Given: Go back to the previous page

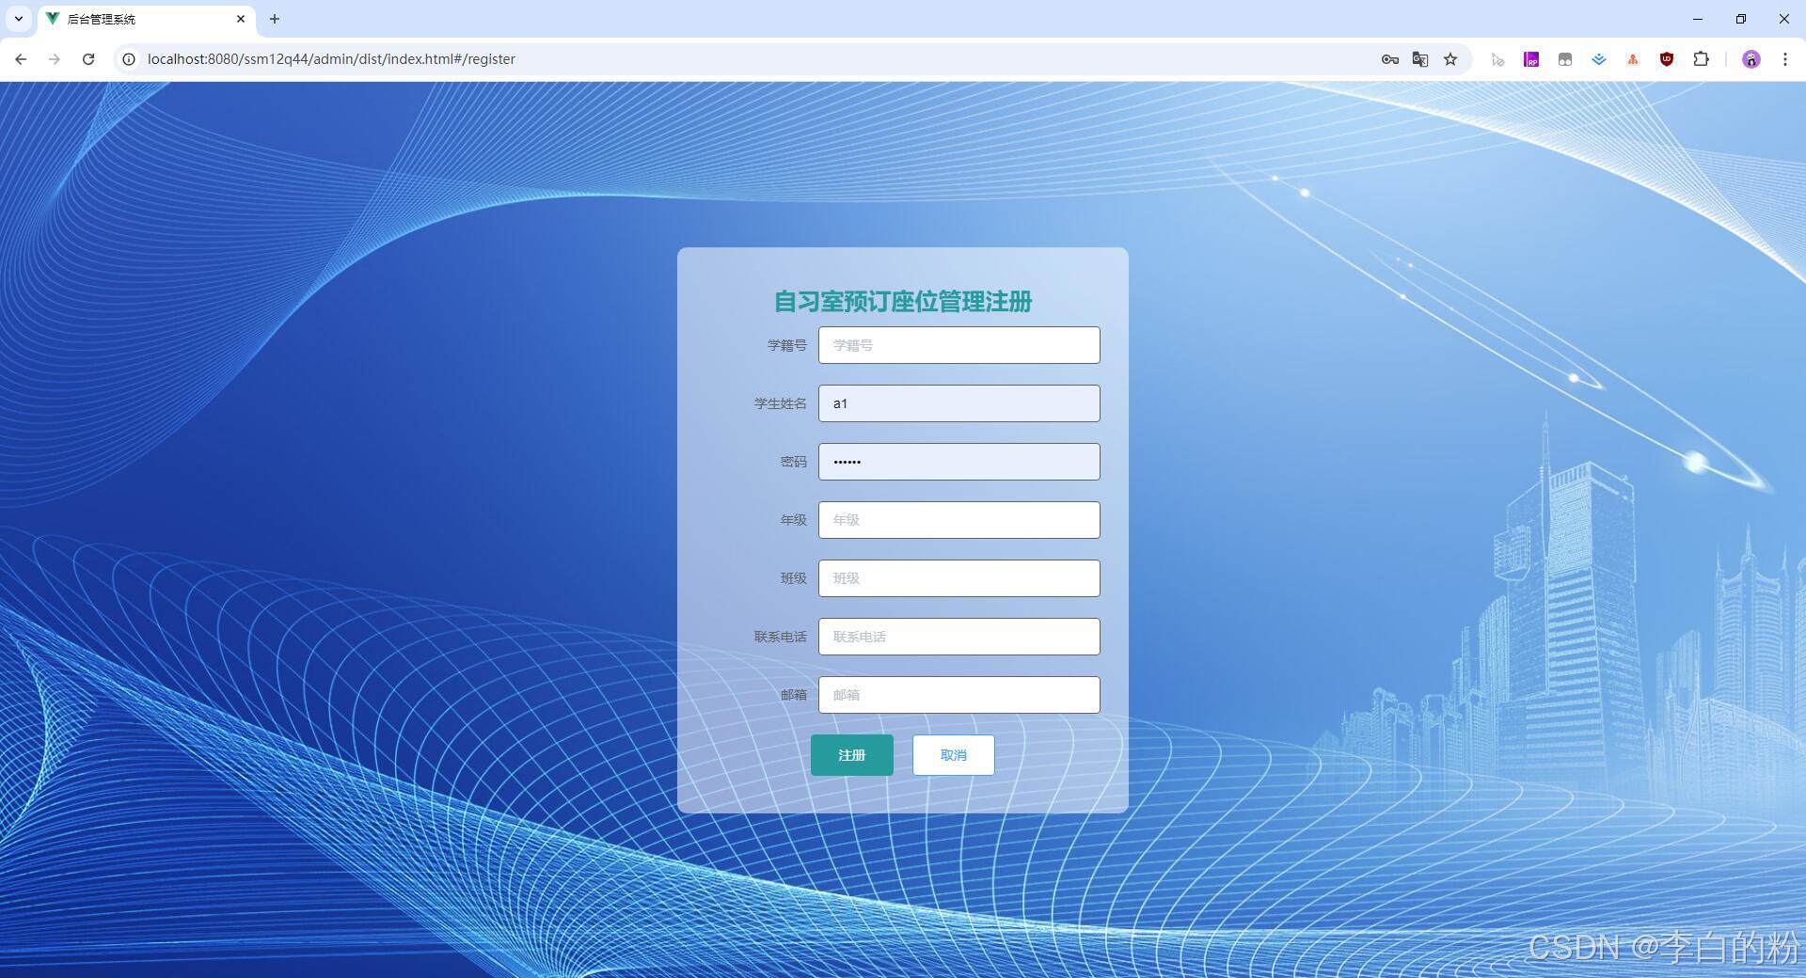Looking at the screenshot, I should point(21,59).
